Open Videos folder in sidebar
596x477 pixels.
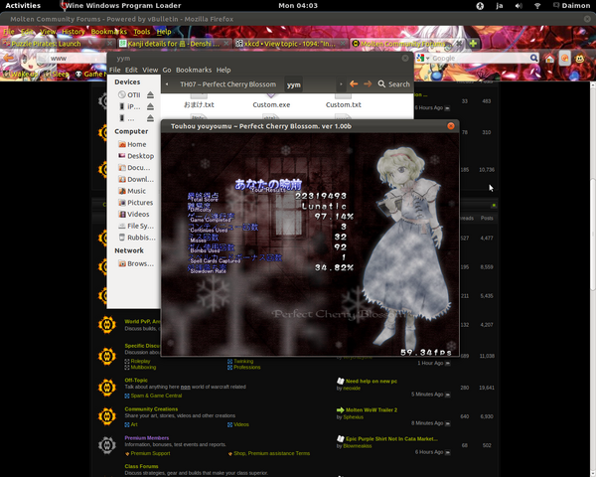[134, 215]
